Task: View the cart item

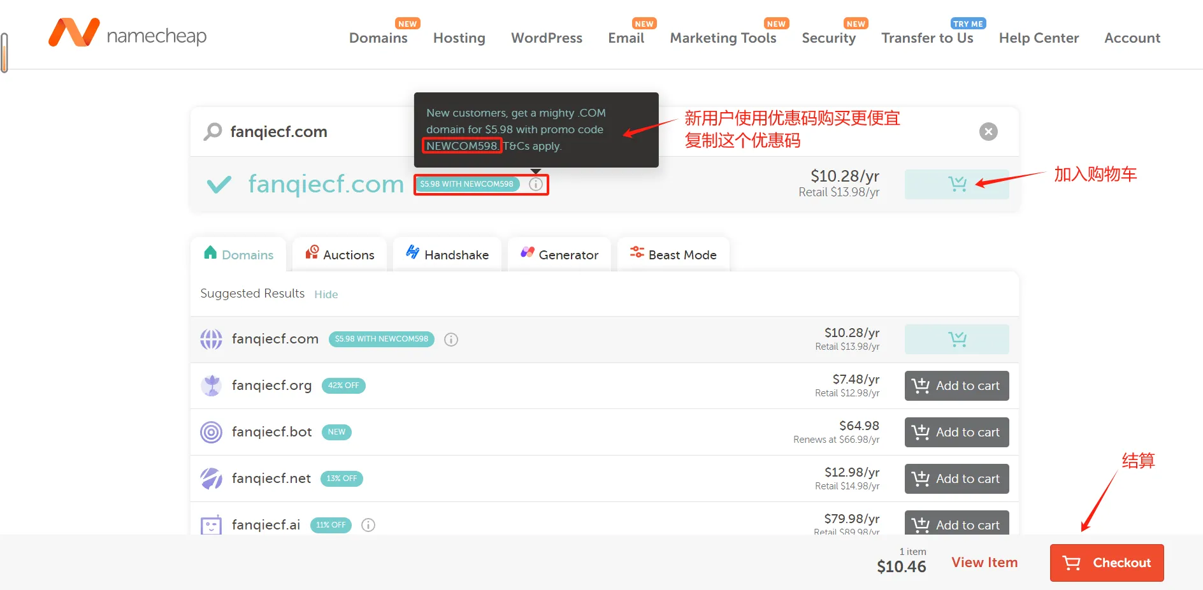Action: 984,563
